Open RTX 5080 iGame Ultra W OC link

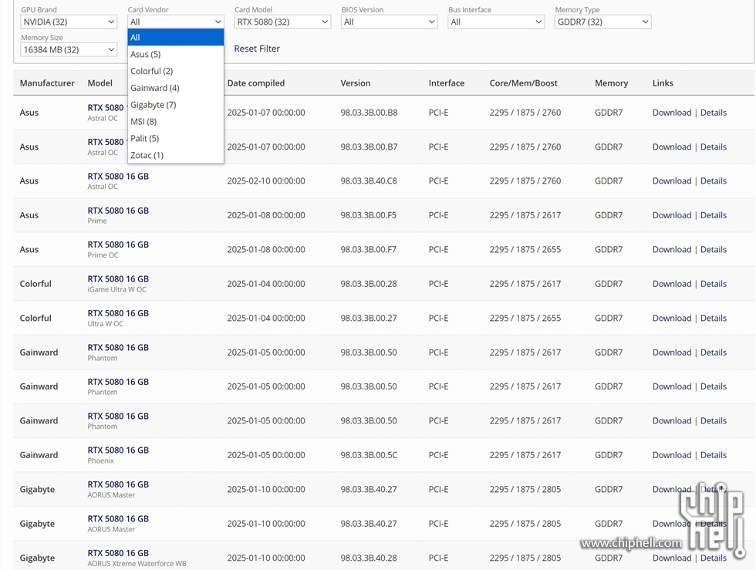click(118, 278)
